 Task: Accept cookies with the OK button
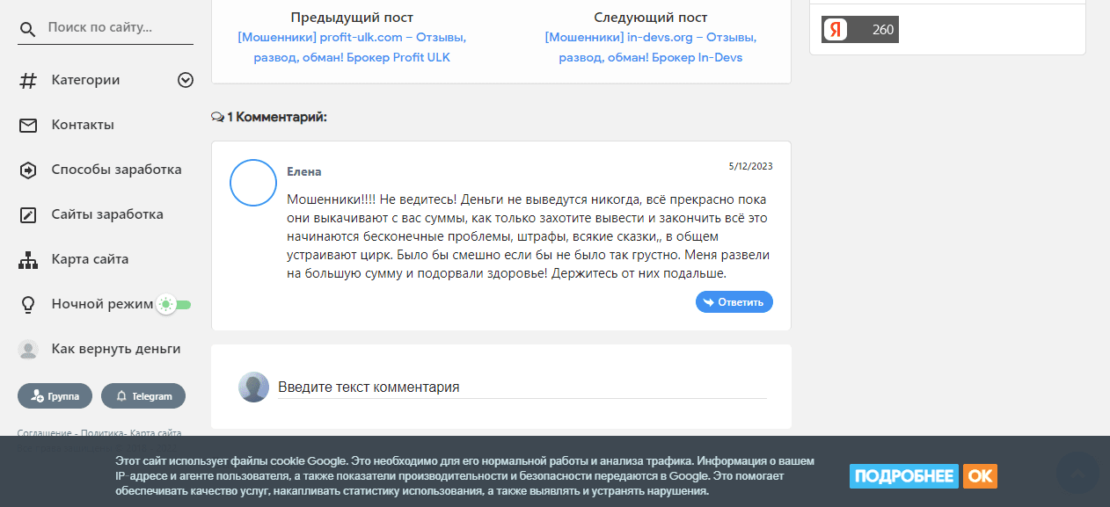point(980,476)
